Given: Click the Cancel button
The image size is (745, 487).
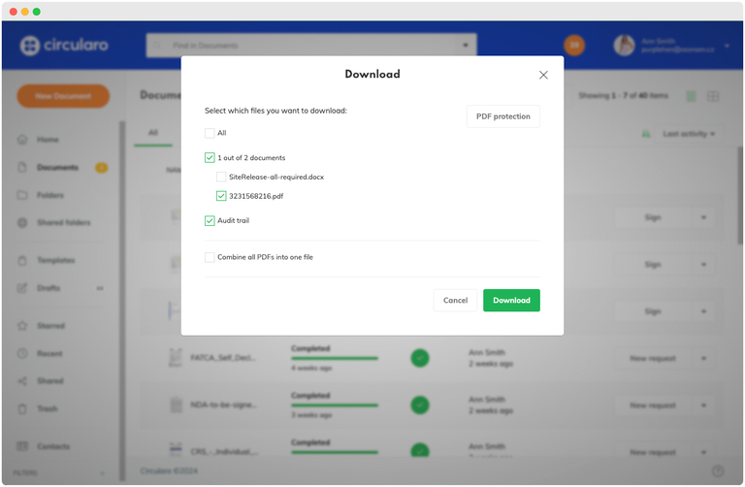Looking at the screenshot, I should 455,301.
